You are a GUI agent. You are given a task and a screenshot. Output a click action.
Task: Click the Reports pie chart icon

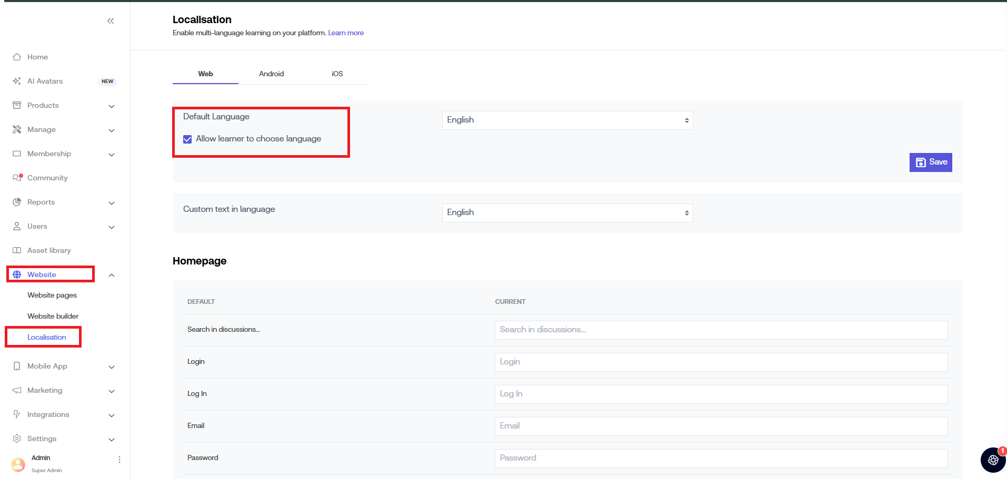tap(17, 202)
